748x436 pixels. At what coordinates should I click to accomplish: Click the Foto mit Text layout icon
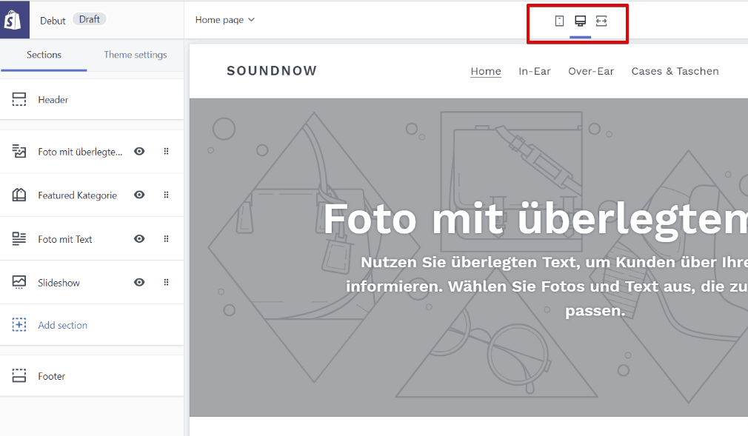coord(19,238)
